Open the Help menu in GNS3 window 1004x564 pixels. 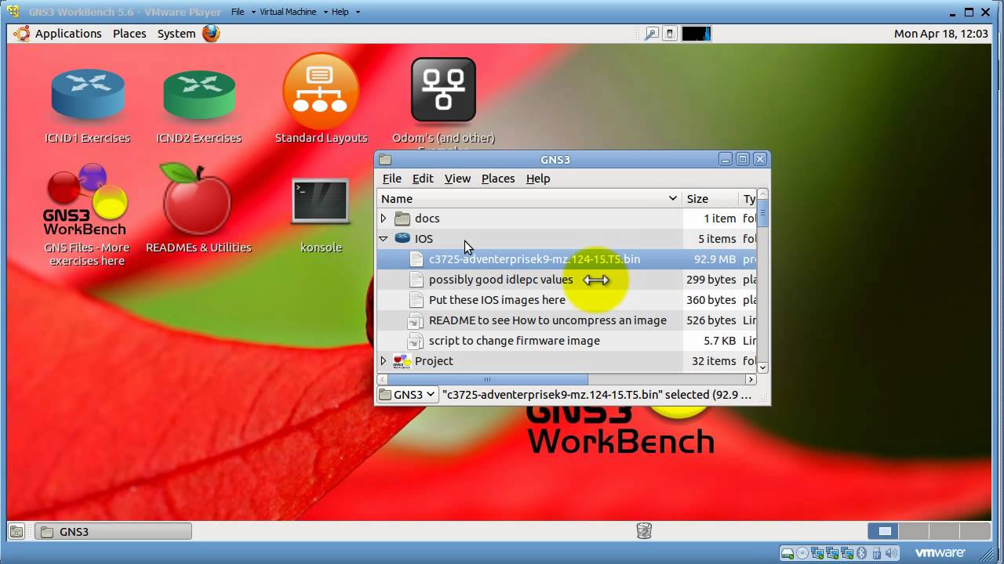(x=538, y=179)
